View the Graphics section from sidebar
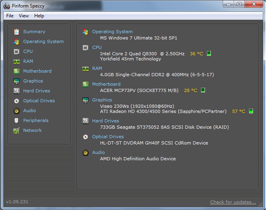266x210 pixels. (x=33, y=81)
